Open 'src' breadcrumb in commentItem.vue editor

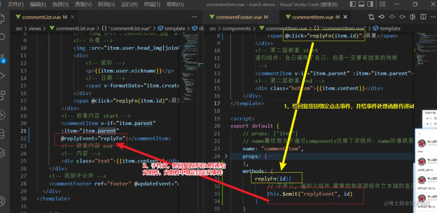(213, 28)
